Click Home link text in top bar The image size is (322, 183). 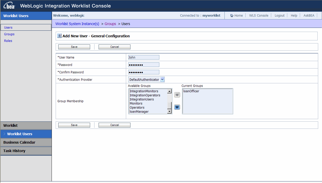click(x=238, y=16)
